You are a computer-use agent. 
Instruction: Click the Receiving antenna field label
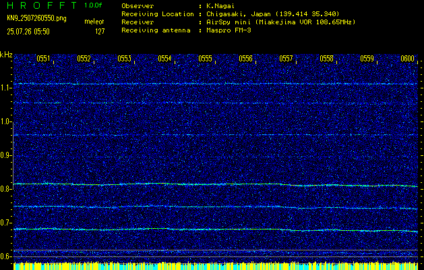(156, 30)
